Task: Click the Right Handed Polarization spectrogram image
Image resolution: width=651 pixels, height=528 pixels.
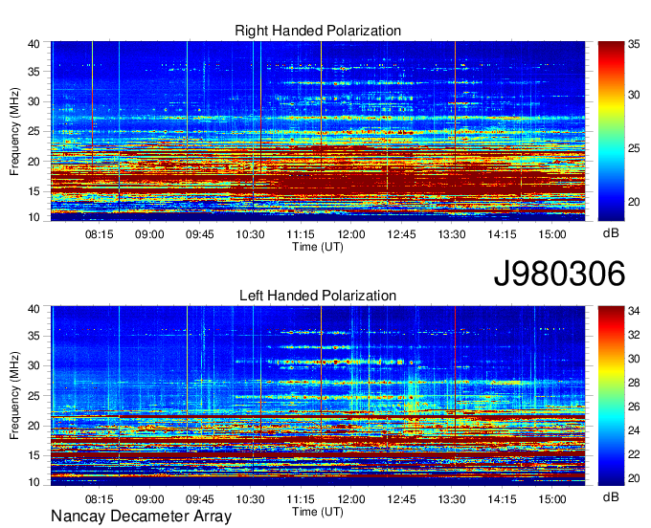Action: (x=318, y=131)
